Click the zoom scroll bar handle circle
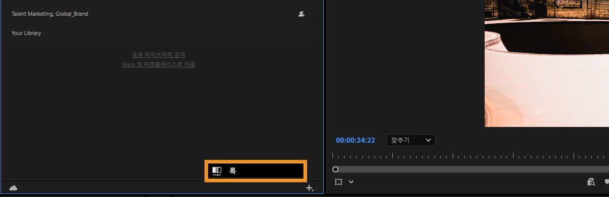This screenshot has width=609, height=197. tap(335, 169)
